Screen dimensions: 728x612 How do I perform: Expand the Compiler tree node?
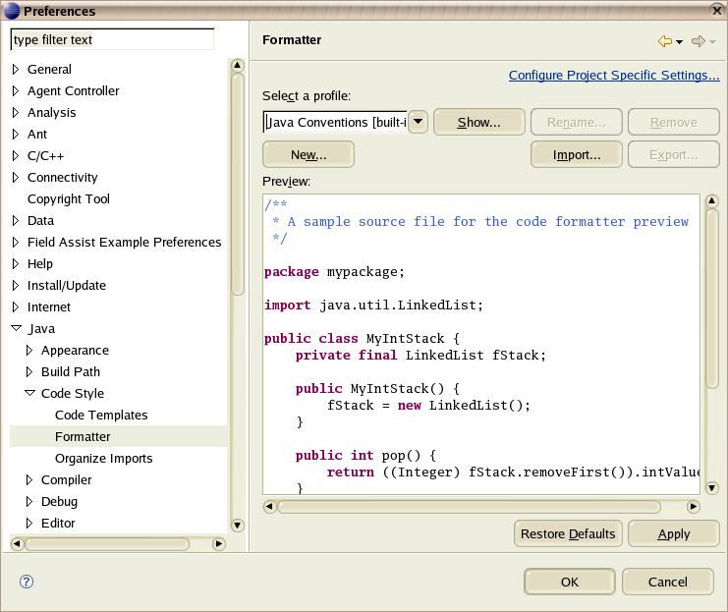coord(29,480)
